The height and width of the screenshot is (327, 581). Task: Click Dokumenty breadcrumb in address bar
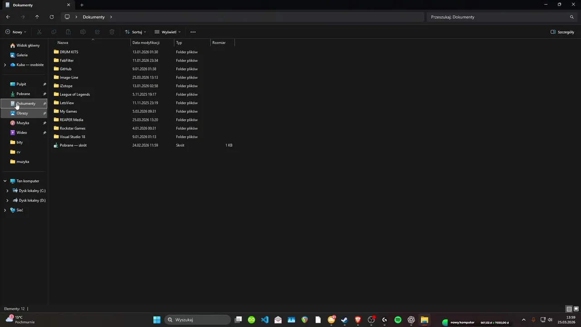94,17
